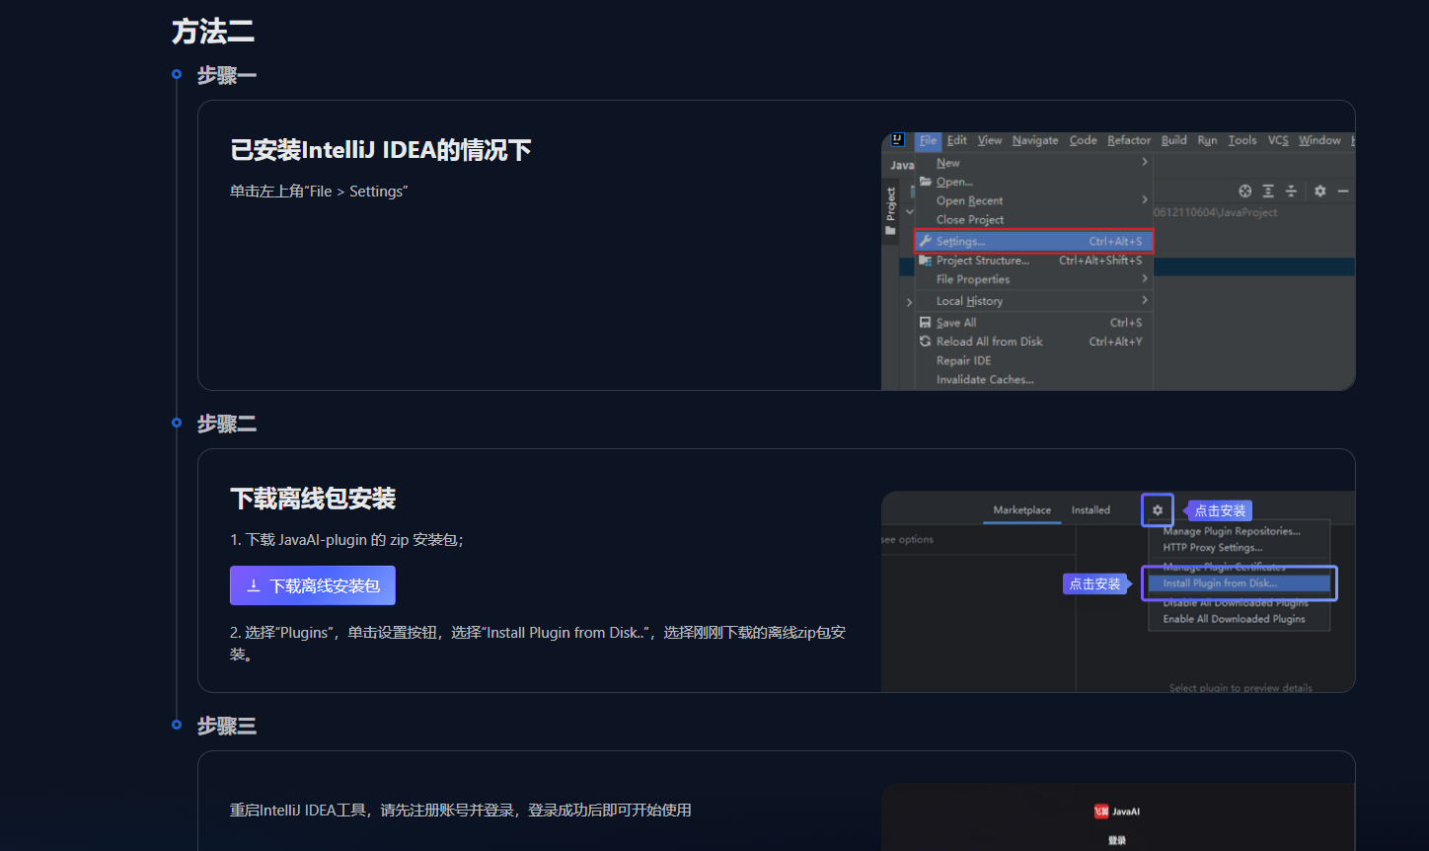Select Manage Plugin Repositories... entry
The width and height of the screenshot is (1429, 851).
(1232, 531)
